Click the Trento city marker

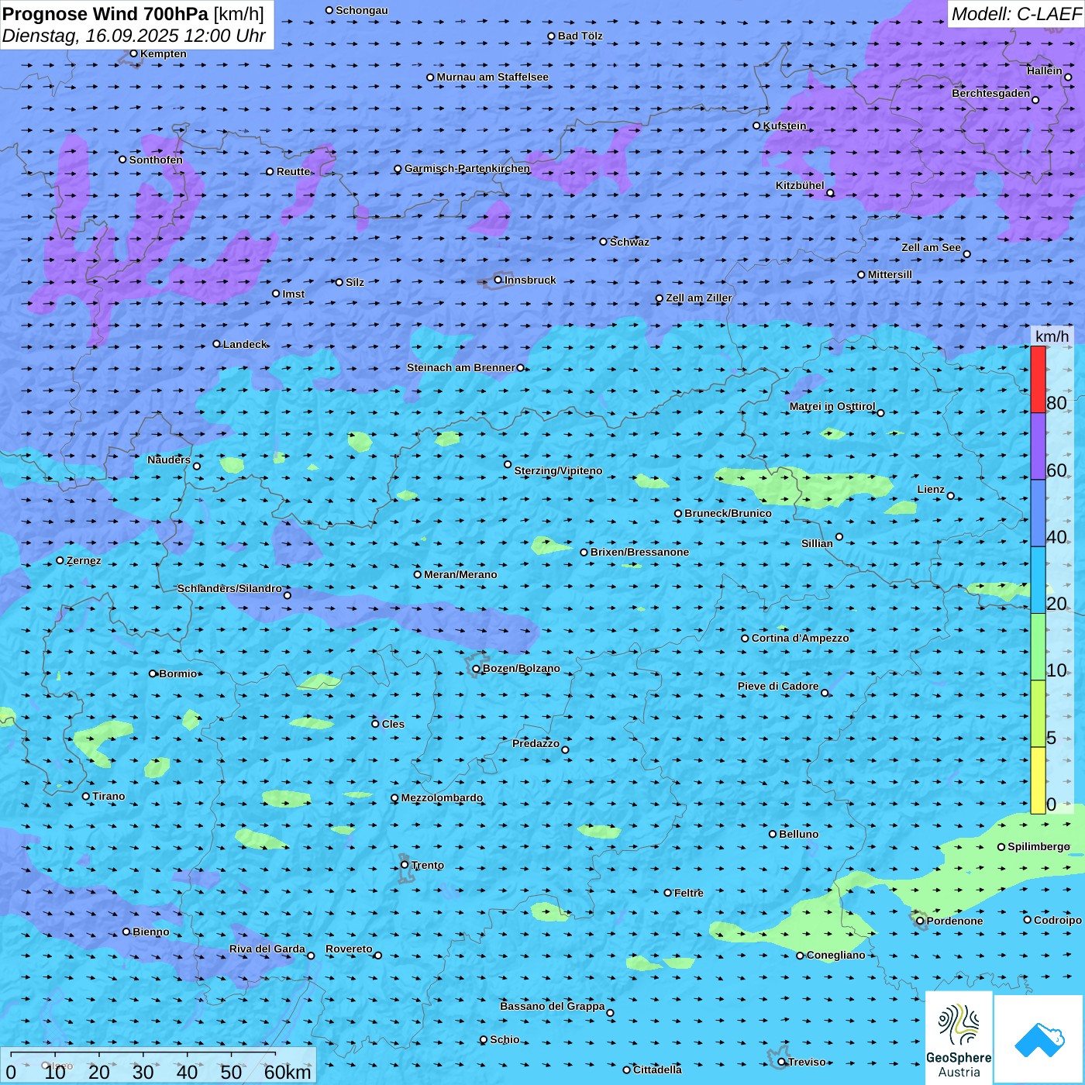click(405, 865)
